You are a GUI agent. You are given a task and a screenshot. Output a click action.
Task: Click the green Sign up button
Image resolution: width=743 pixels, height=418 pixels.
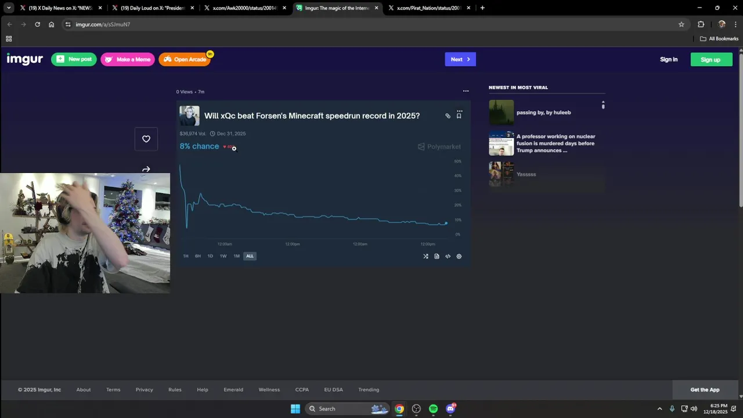[x=711, y=59]
